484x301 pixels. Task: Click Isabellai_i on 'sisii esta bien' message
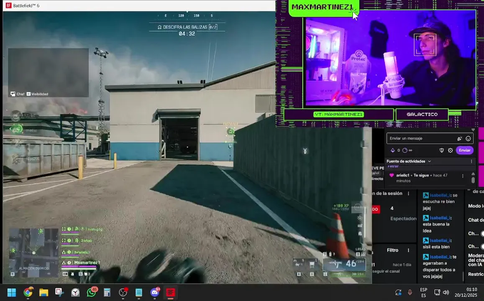pyautogui.click(x=440, y=240)
